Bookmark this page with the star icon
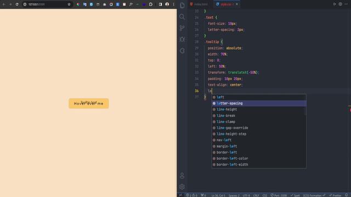Viewport: 351px width, 197px height. 69,4
